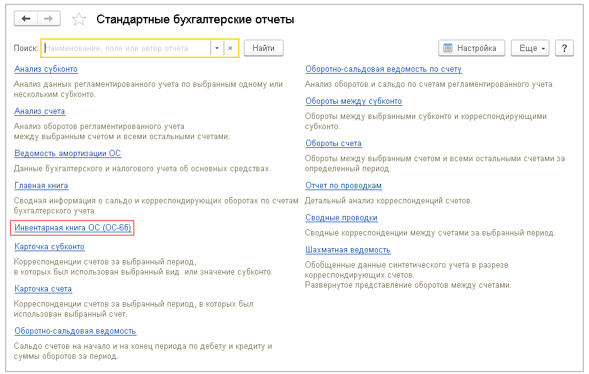The height and width of the screenshot is (374, 589).
Task: Click text 'Сводные корреспонденции между счетами'
Action: tap(384, 233)
